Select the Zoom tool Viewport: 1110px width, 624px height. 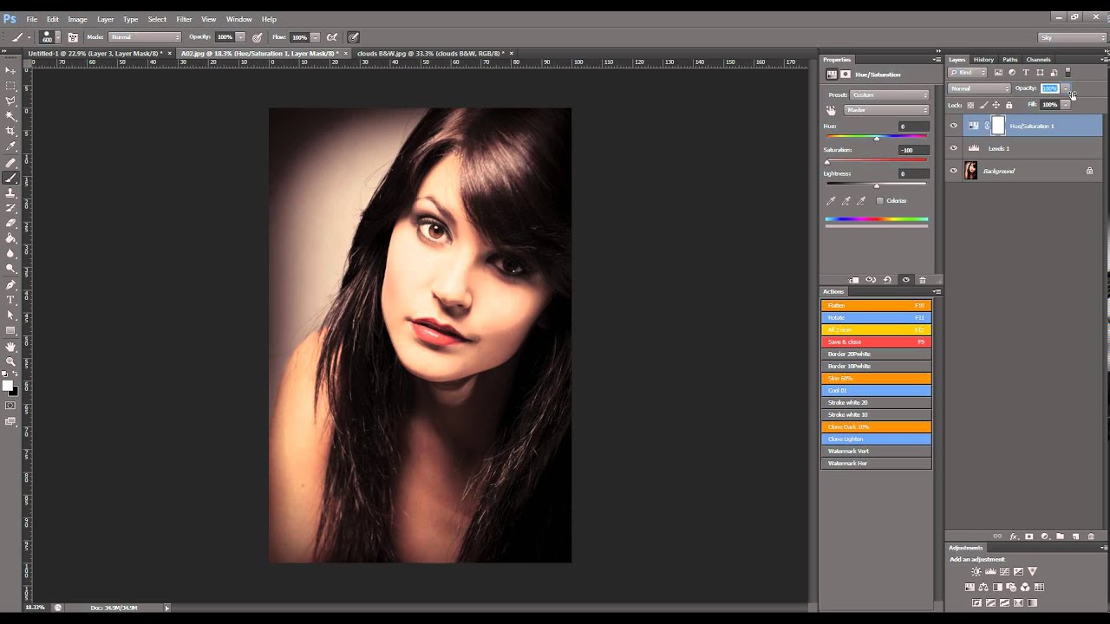(10, 361)
